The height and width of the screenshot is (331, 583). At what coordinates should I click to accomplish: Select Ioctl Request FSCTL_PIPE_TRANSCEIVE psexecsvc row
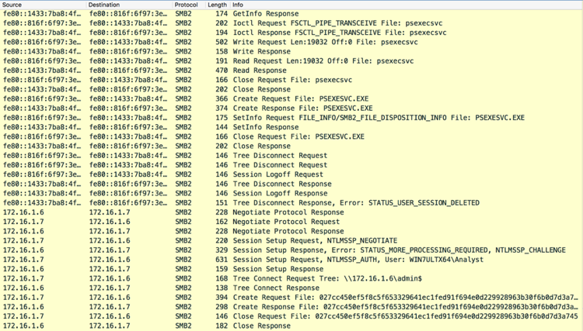tap(291, 23)
